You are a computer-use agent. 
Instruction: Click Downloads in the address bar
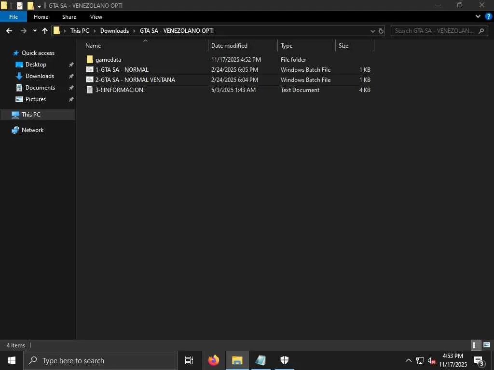114,31
